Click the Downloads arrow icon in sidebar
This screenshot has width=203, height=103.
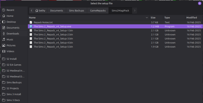click(4, 33)
